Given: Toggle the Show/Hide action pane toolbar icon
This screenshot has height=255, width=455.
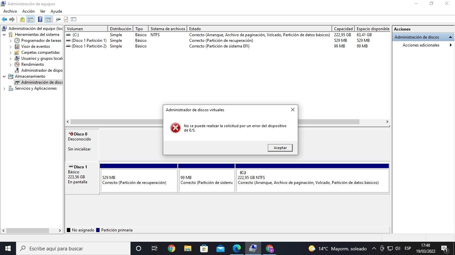Looking at the screenshot, I should click(48, 19).
